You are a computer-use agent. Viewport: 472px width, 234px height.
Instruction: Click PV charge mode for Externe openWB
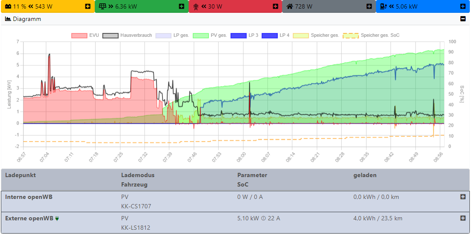tap(125, 218)
